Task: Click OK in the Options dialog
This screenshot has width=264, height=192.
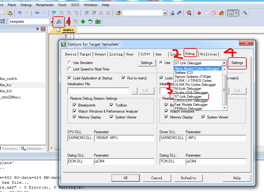Action: click(x=126, y=178)
